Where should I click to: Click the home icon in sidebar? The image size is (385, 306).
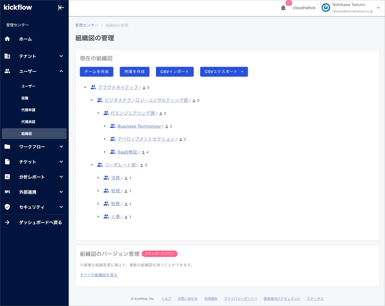click(7, 39)
